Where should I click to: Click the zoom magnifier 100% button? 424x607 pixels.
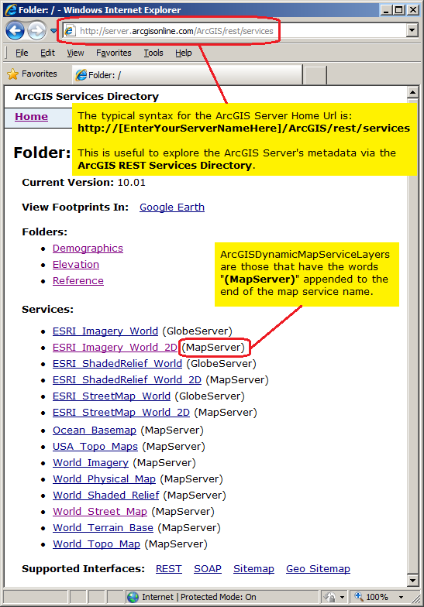[x=371, y=597]
